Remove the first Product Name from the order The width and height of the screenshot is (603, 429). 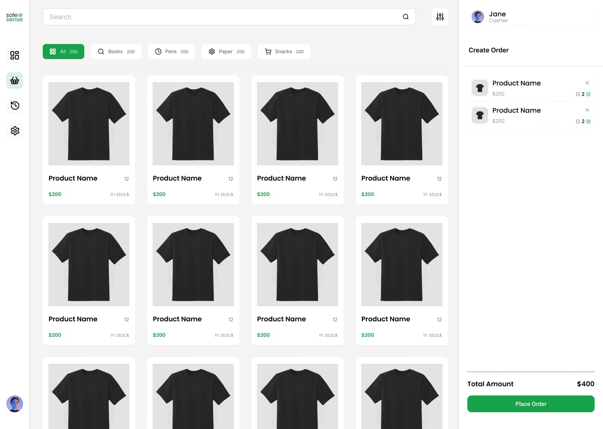tap(587, 83)
